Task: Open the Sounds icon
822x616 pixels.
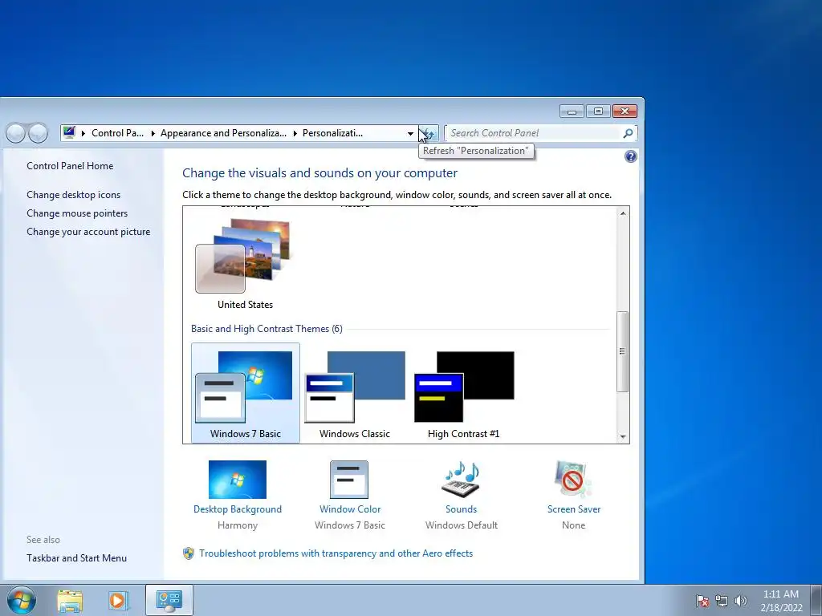Action: 461,480
